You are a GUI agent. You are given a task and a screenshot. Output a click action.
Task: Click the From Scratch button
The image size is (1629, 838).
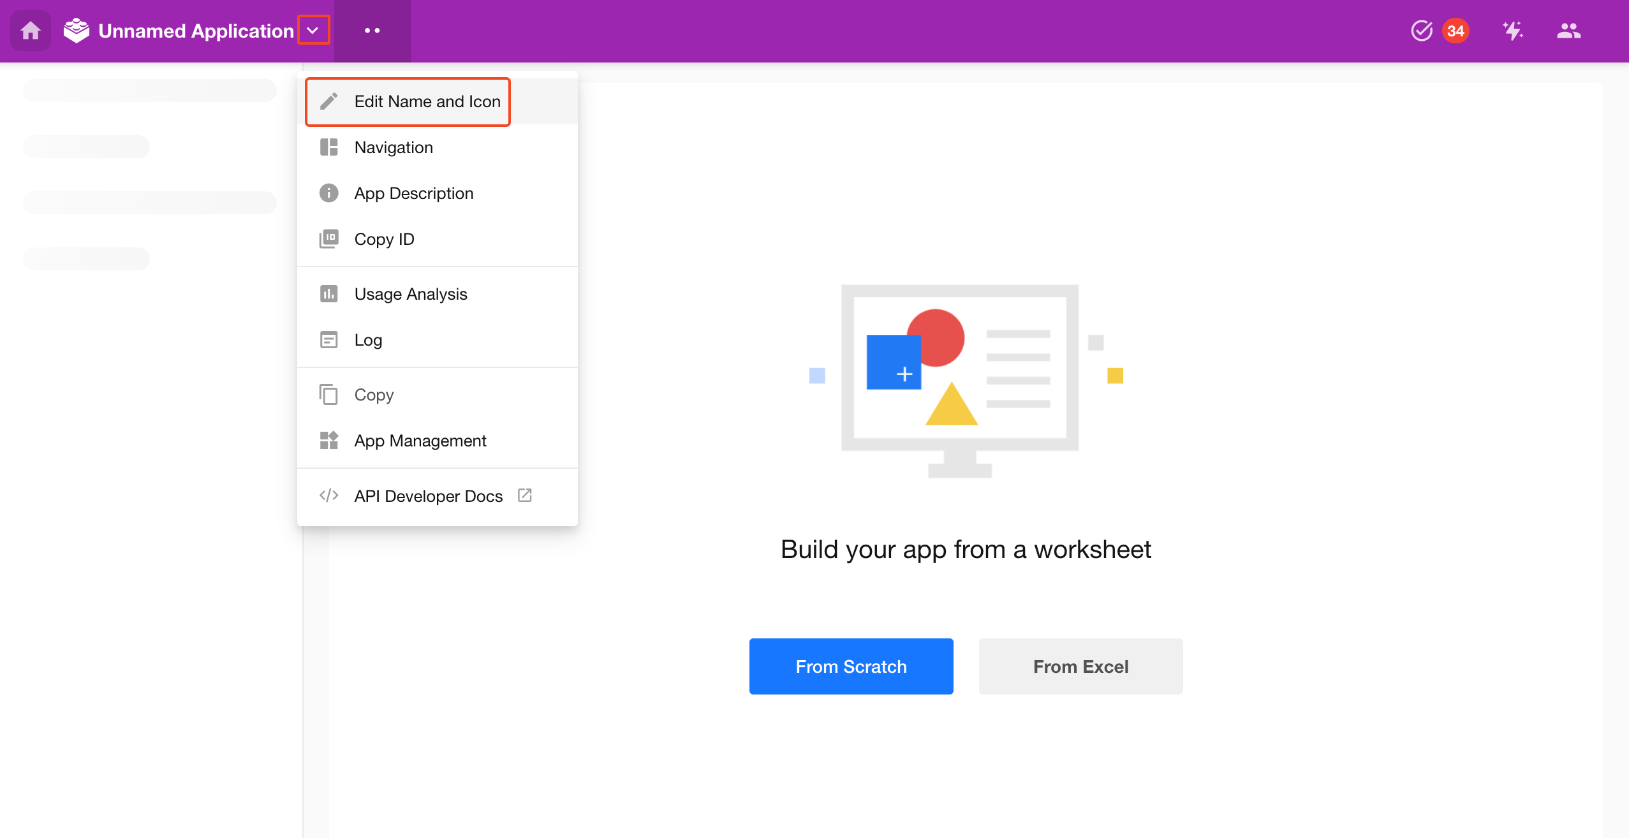point(851,666)
